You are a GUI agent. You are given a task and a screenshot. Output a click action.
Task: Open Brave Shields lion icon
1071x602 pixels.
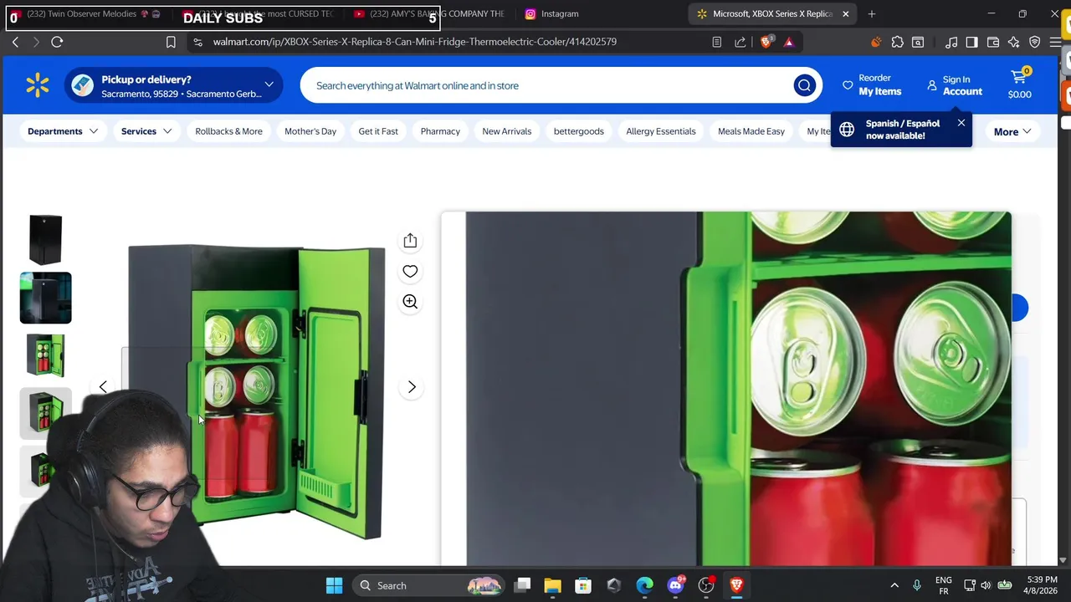pyautogui.click(x=766, y=42)
